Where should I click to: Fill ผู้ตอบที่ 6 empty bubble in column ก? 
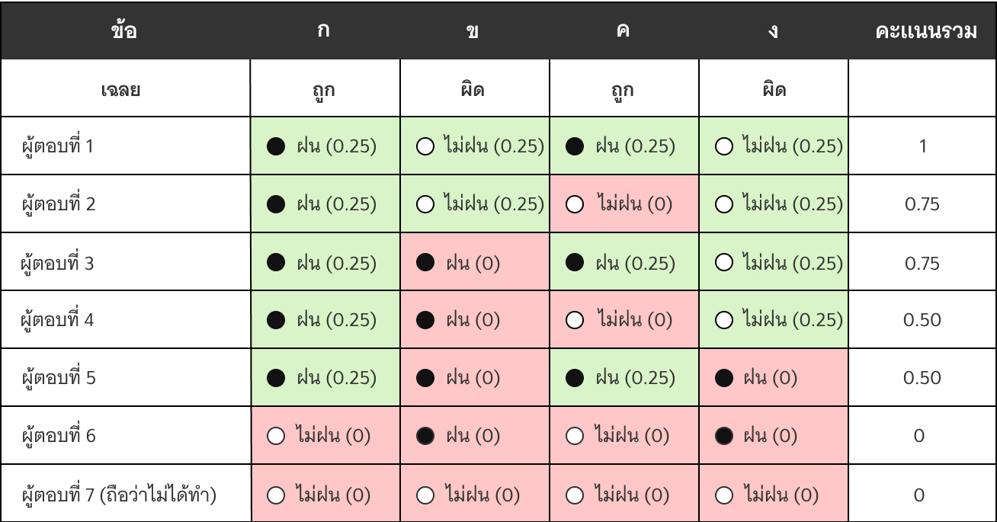277,437
